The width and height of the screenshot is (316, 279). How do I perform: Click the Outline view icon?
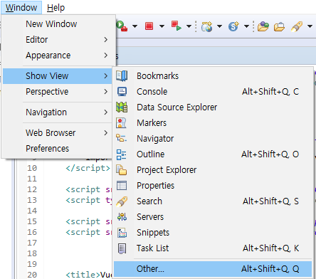coord(121,154)
